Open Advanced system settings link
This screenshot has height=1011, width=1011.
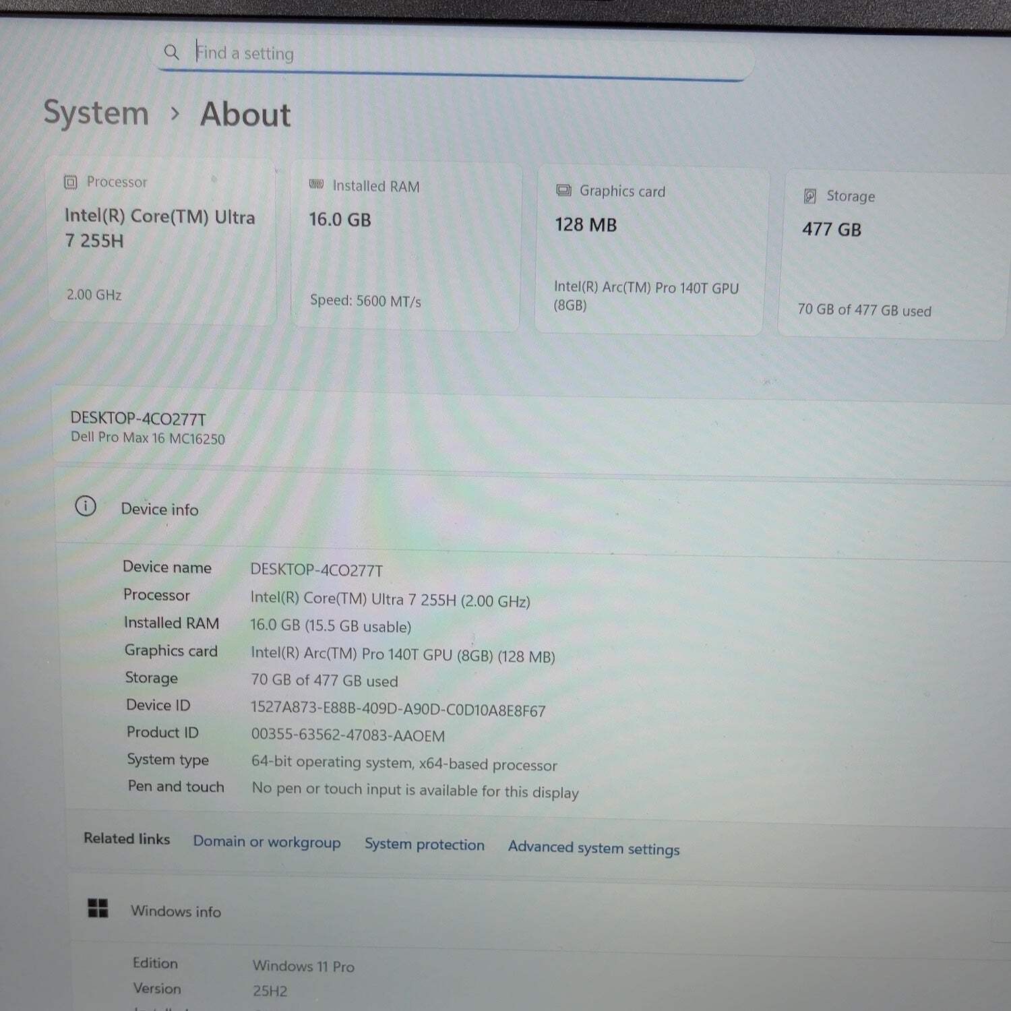click(x=594, y=848)
